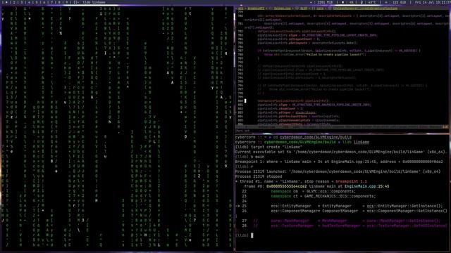The image size is (451, 253).
Task: Click the frame address 0x0000555555b4cda2
Action: pos(287,186)
